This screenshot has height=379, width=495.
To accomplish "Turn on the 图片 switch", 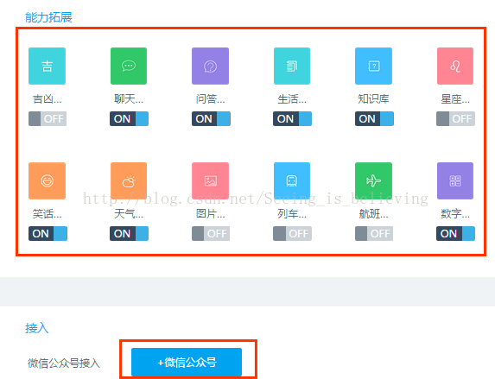I will point(211,233).
